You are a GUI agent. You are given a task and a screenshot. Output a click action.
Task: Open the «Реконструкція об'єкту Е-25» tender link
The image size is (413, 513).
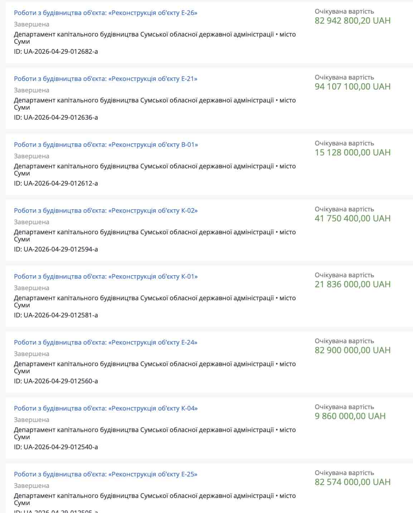pos(106,474)
